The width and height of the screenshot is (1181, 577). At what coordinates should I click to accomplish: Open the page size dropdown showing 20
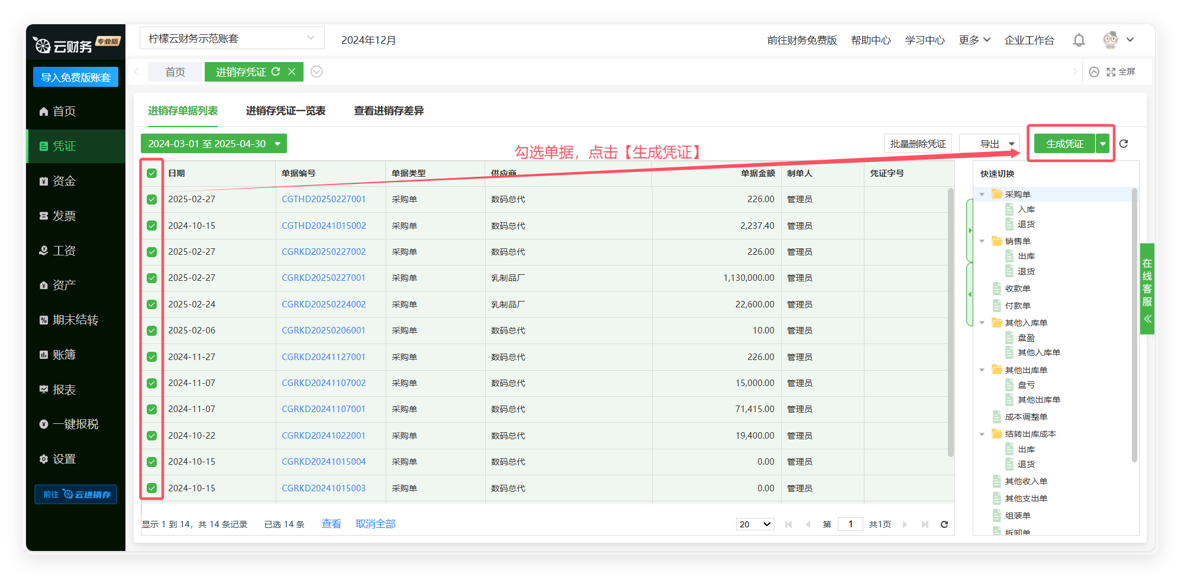(755, 524)
